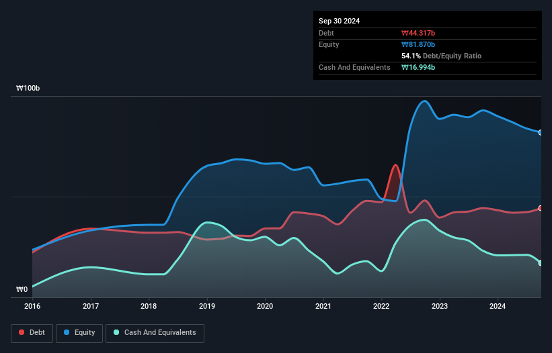
Task: Click Cash And Equivalents label in tooltip
Action: tap(354, 67)
